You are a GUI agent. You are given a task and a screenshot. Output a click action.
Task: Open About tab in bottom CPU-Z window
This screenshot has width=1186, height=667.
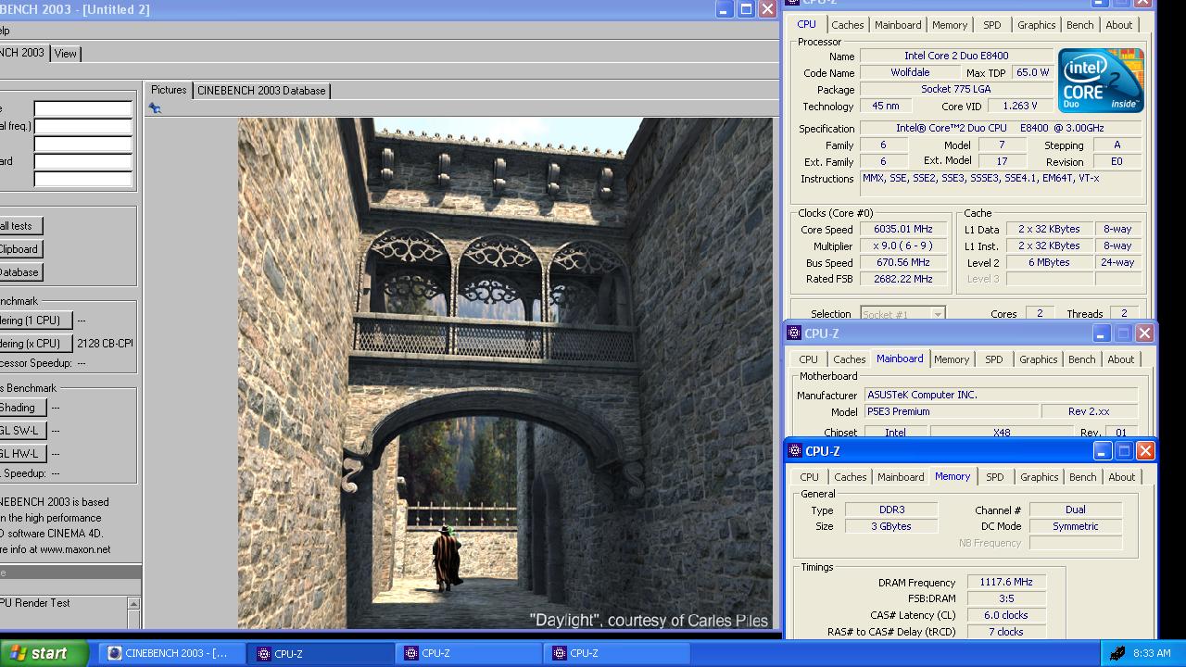[x=1121, y=477]
